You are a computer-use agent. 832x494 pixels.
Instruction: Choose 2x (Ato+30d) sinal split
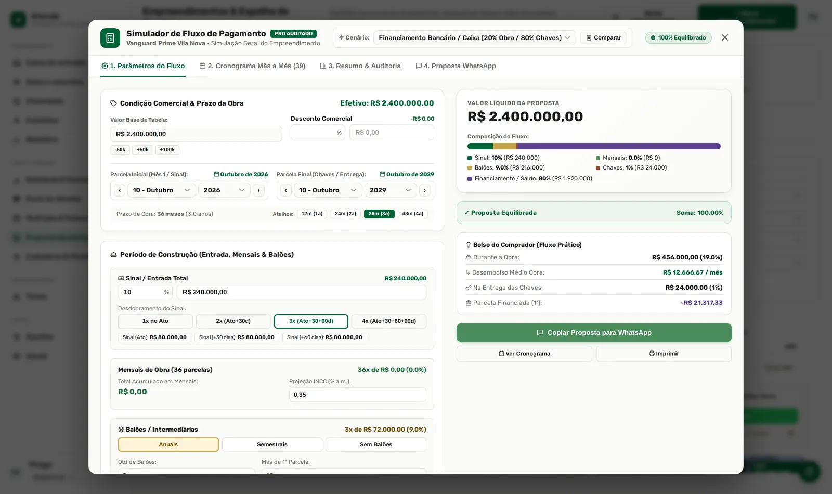(233, 321)
